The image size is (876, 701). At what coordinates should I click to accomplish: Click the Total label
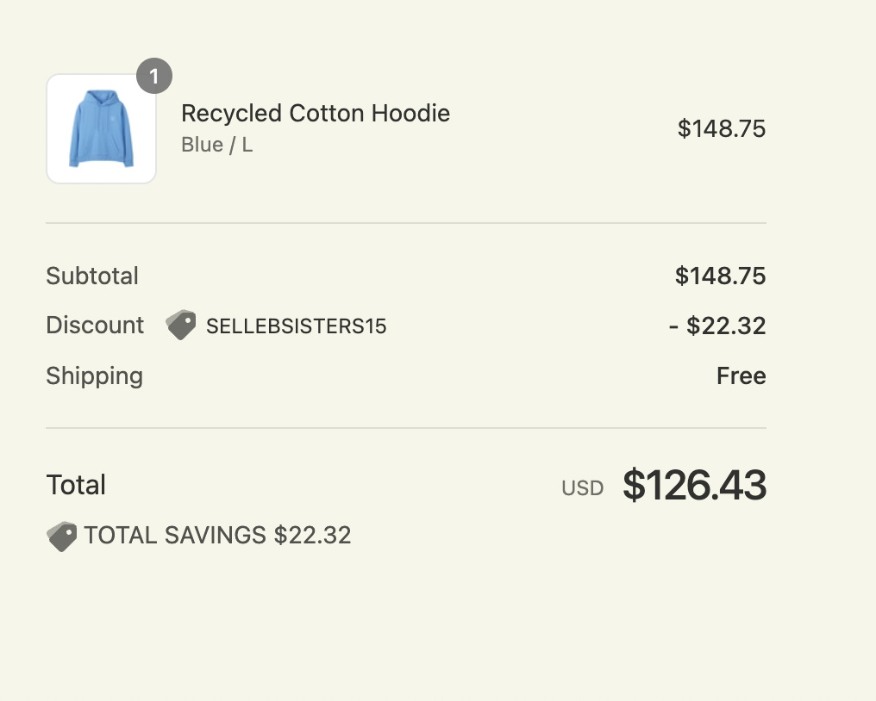pyautogui.click(x=76, y=485)
